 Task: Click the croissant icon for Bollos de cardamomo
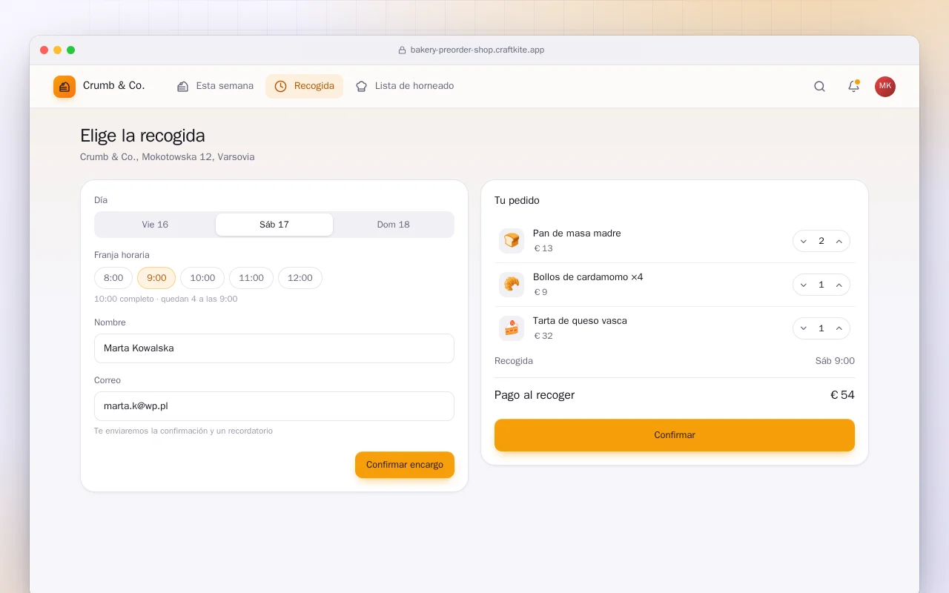point(512,285)
